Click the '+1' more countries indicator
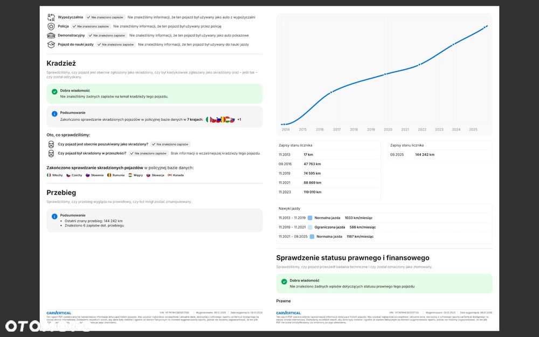 tap(239, 119)
